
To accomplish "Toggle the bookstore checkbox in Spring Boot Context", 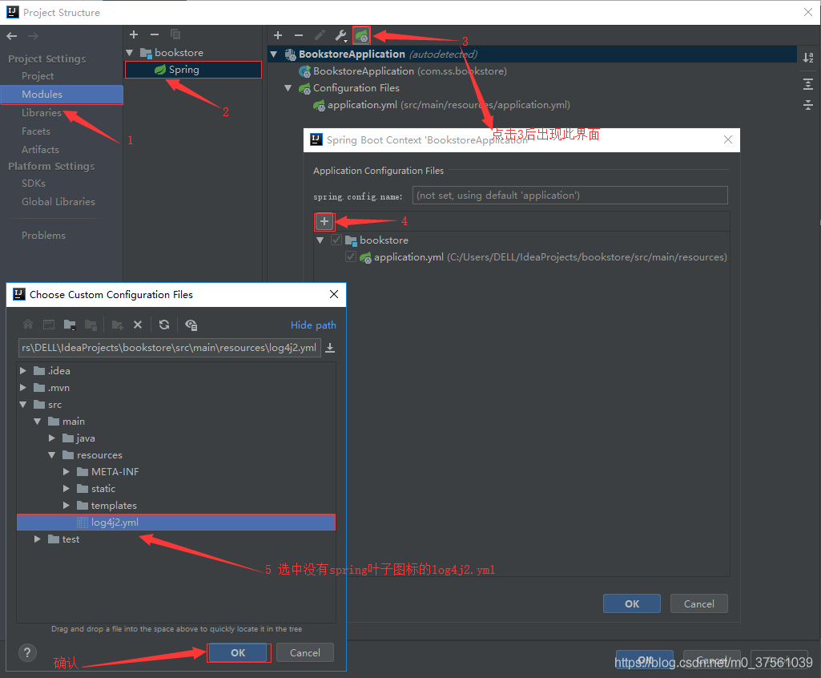I will tap(336, 240).
